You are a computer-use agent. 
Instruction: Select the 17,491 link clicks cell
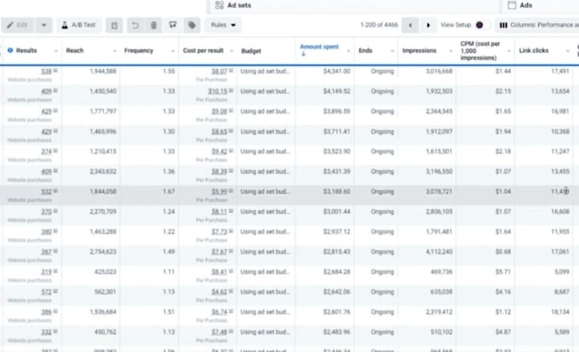(x=560, y=71)
